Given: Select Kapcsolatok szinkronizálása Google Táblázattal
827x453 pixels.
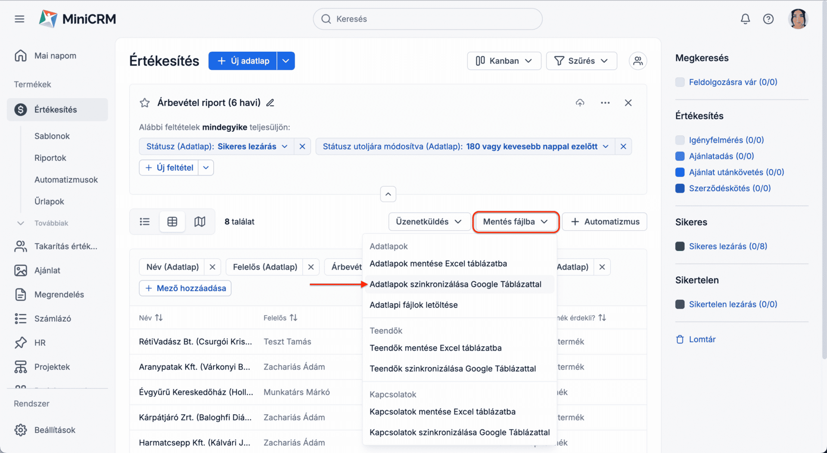Looking at the screenshot, I should pyautogui.click(x=459, y=432).
